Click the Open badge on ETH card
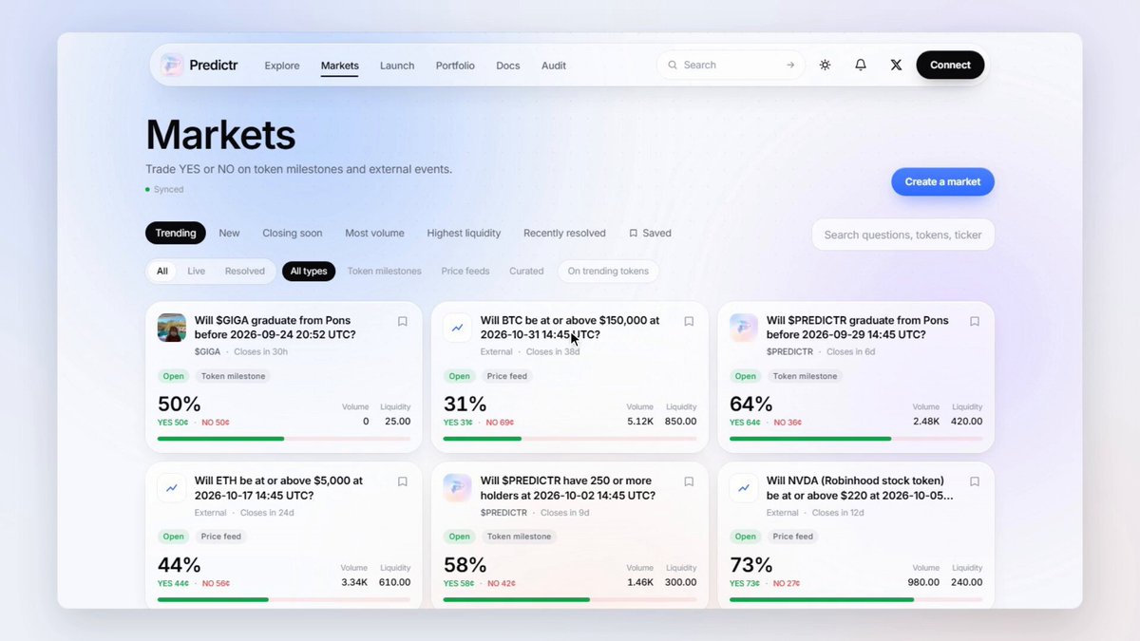Viewport: 1140px width, 641px height. [174, 537]
